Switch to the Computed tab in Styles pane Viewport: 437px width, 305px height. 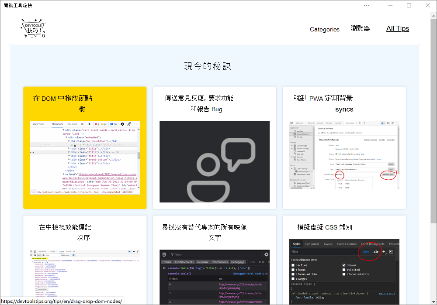312,244
